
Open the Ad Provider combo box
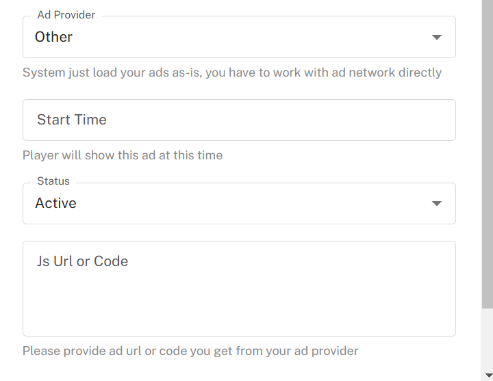point(239,38)
